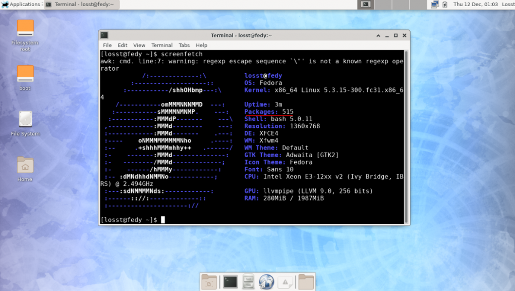Image resolution: width=515 pixels, height=291 pixels.
Task: Select the Home folder desktop icon
Action: click(25, 169)
